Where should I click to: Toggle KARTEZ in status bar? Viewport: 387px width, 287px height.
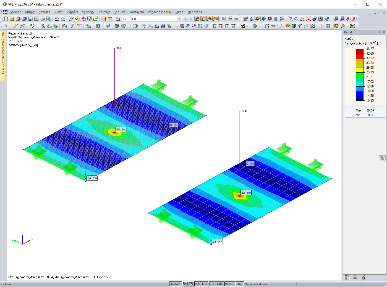[x=201, y=284]
